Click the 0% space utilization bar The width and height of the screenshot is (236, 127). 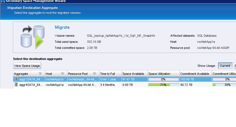[x=163, y=79]
